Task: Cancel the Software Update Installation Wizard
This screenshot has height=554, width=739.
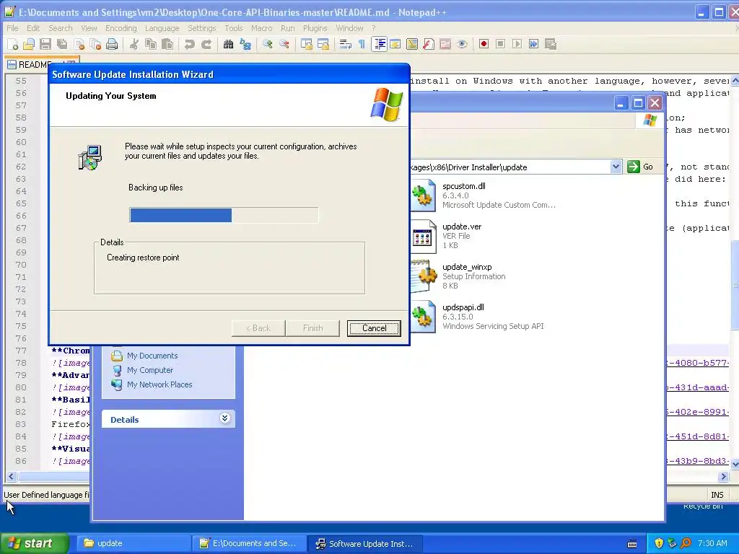Action: click(375, 328)
